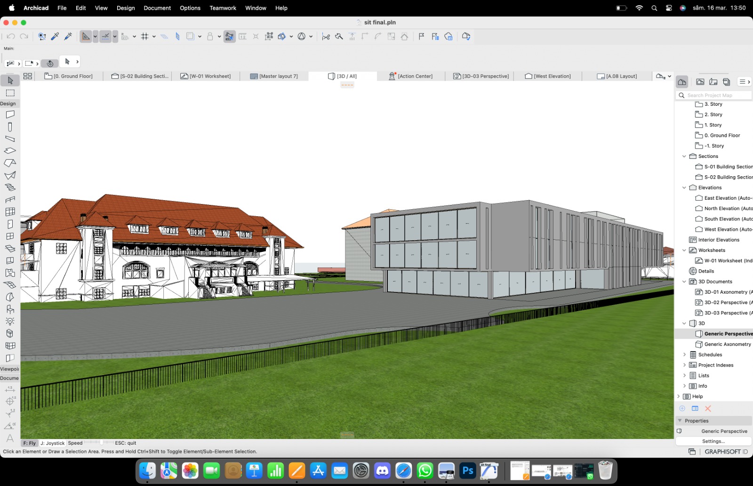Activate the Railing tool
Viewport: 753px width, 486px height.
[10, 200]
